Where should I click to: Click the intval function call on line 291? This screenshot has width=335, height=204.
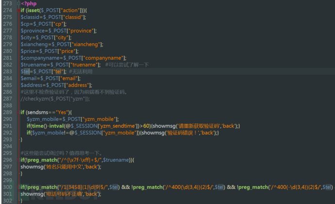click(x=56, y=126)
